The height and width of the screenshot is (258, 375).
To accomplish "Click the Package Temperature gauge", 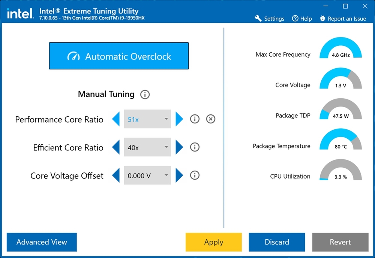I will click(340, 139).
